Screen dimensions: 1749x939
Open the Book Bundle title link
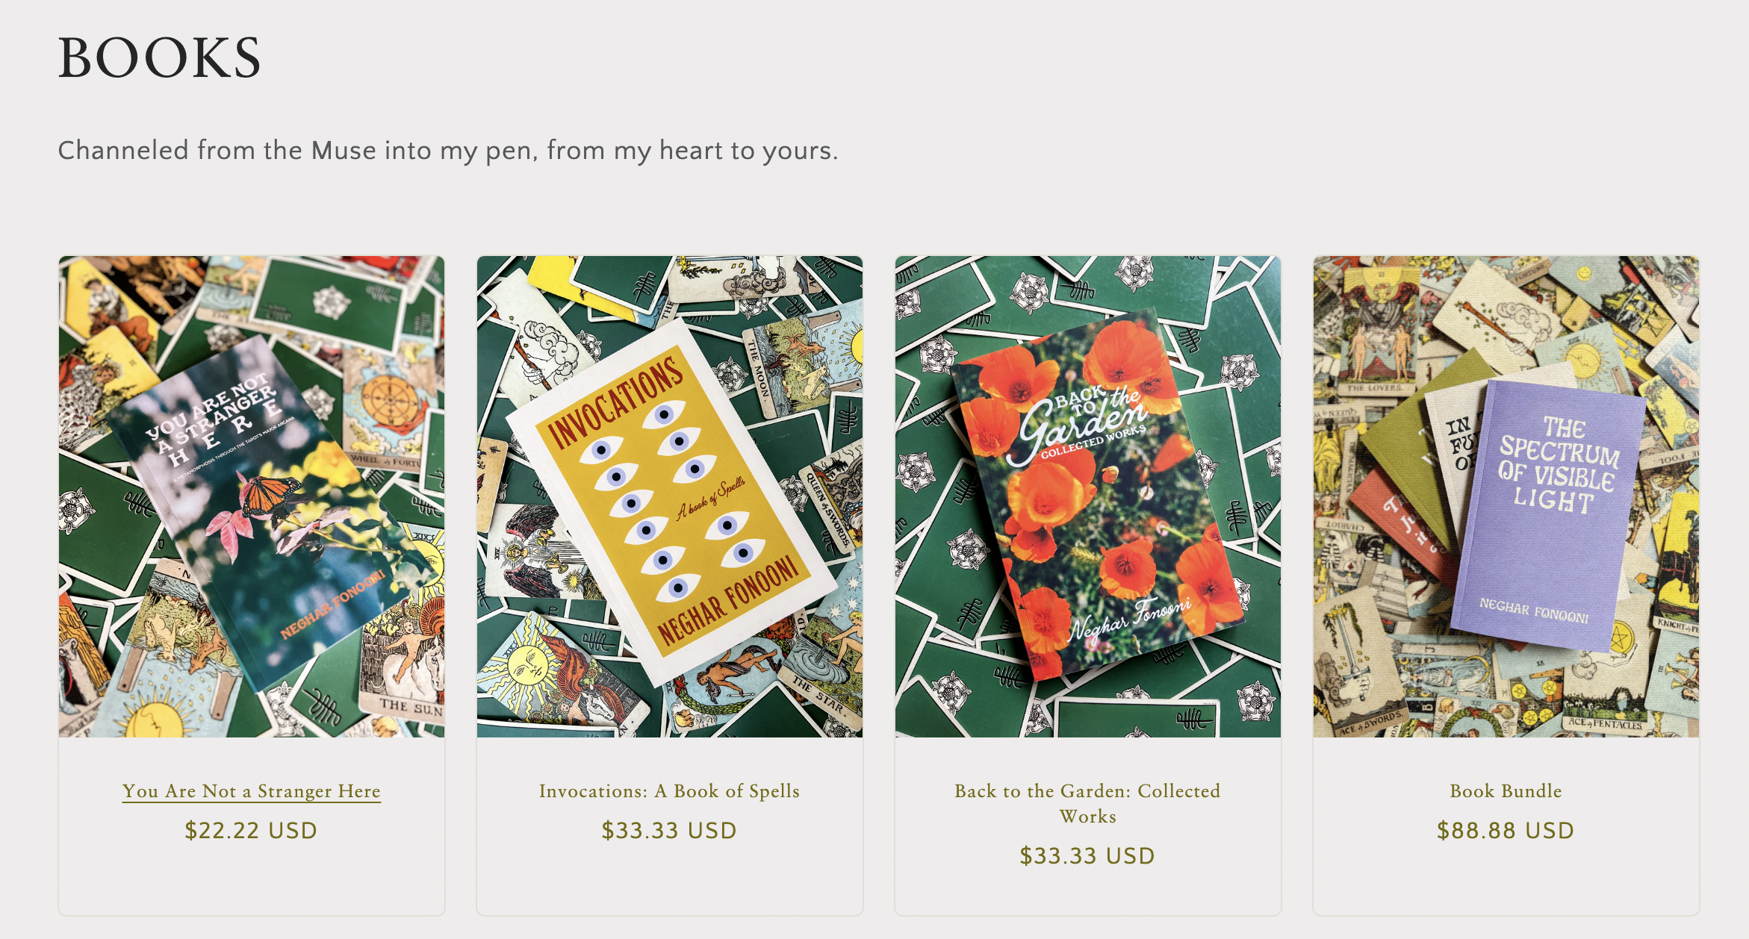click(1506, 791)
